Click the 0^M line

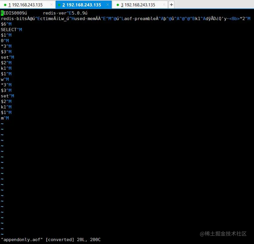pos(5,41)
